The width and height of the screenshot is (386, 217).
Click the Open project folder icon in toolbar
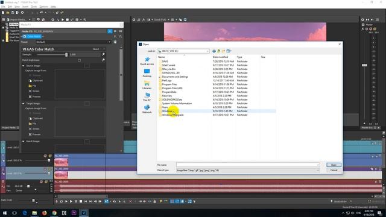[8, 13]
